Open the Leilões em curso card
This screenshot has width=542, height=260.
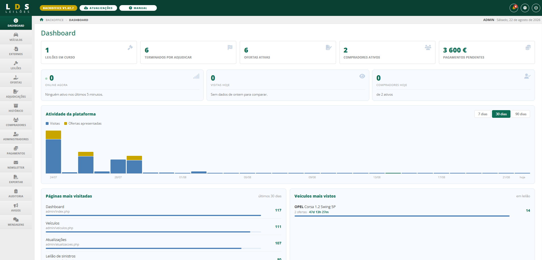[89, 53]
